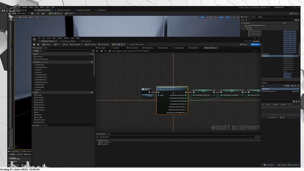Switch to the Event Graph tab
304x171 pixels.
tap(100, 48)
